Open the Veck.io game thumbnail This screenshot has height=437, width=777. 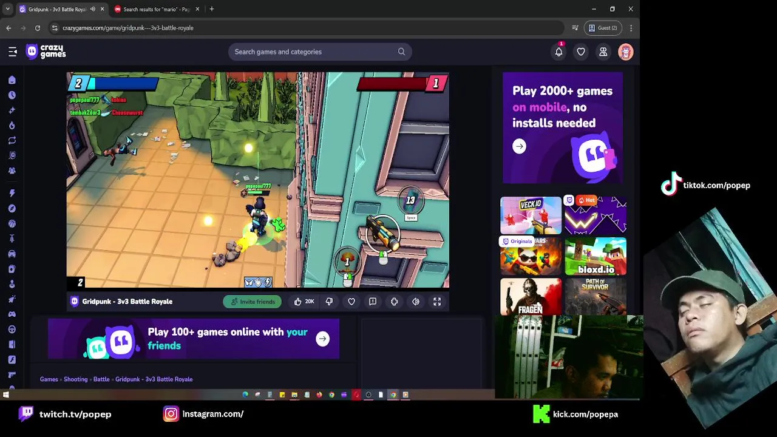point(531,215)
